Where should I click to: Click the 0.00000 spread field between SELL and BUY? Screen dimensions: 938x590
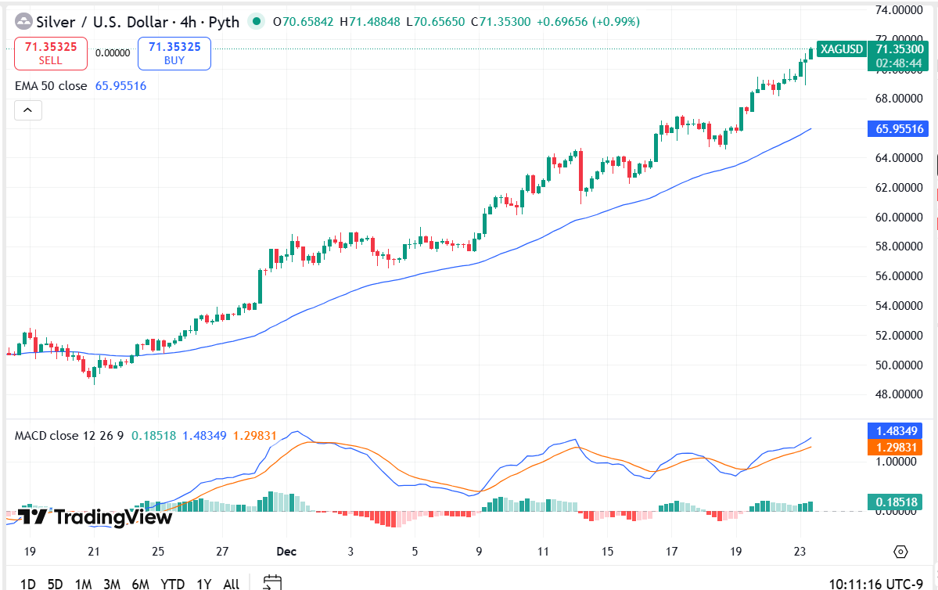[111, 53]
